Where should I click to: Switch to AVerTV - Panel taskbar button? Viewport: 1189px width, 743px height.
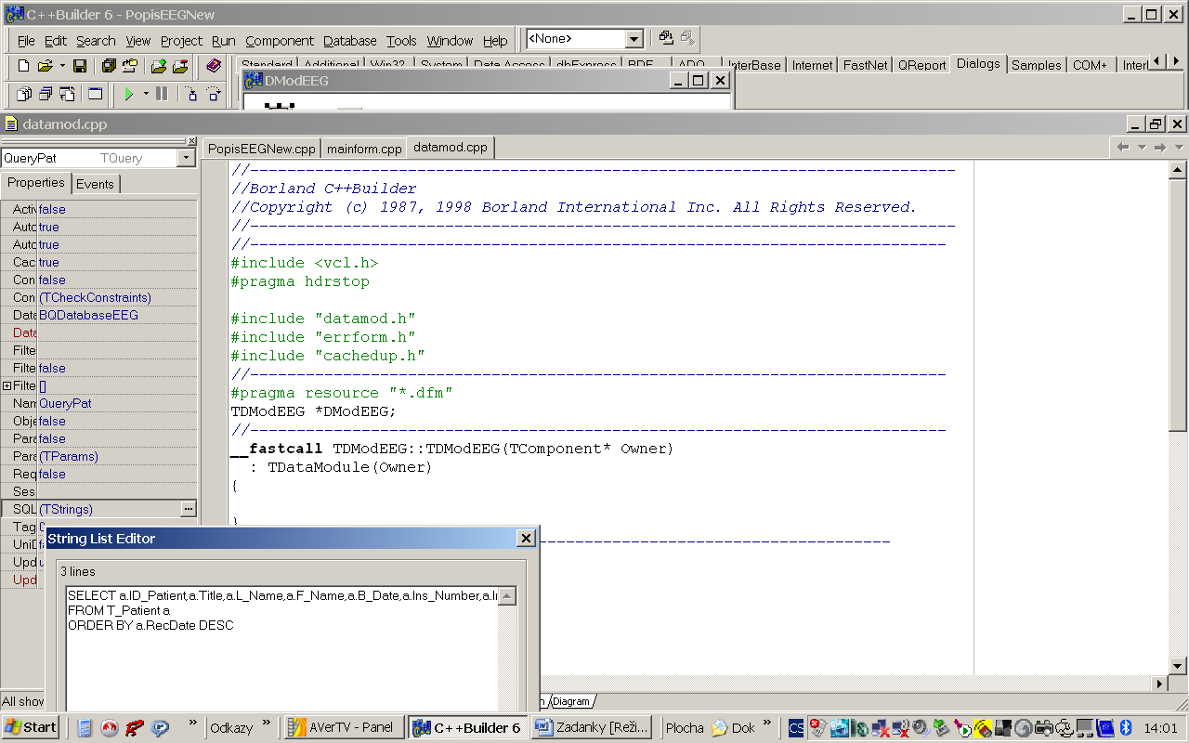click(344, 727)
